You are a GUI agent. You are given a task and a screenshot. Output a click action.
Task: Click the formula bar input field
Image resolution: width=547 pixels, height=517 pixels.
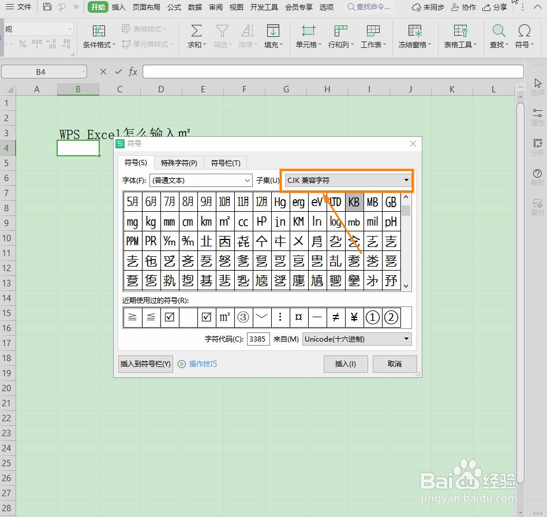(333, 72)
